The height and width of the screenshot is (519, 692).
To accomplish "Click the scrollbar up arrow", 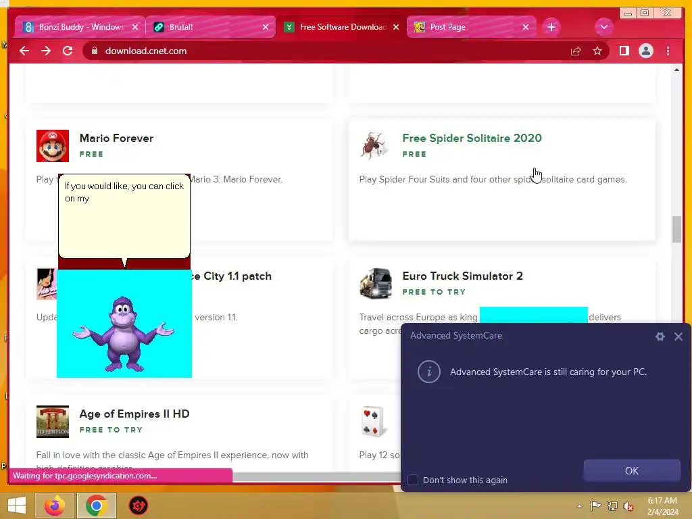I will (x=676, y=70).
